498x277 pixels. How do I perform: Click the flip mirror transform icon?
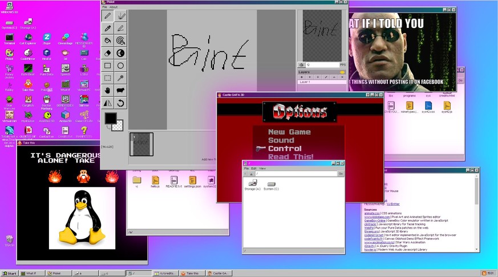coord(108,103)
